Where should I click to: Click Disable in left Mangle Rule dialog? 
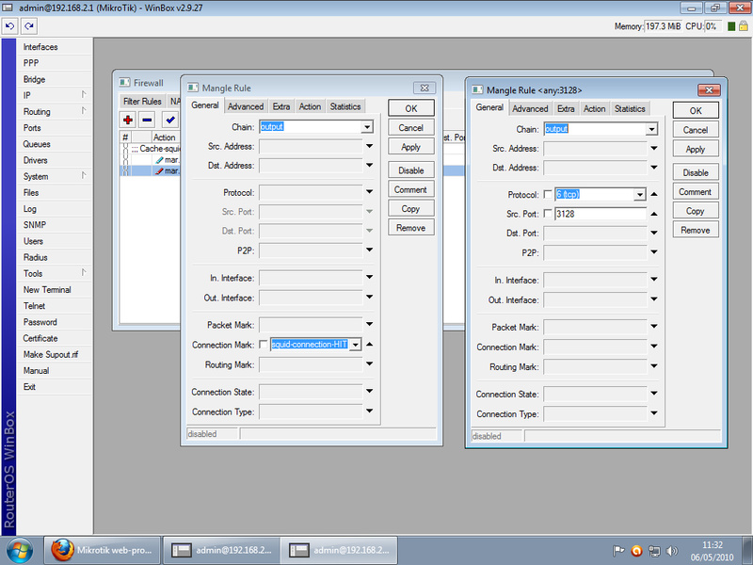(411, 170)
